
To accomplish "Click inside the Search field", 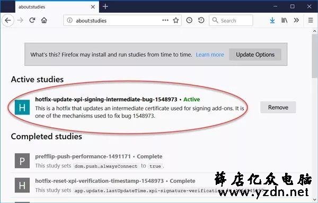I will click(231, 20).
